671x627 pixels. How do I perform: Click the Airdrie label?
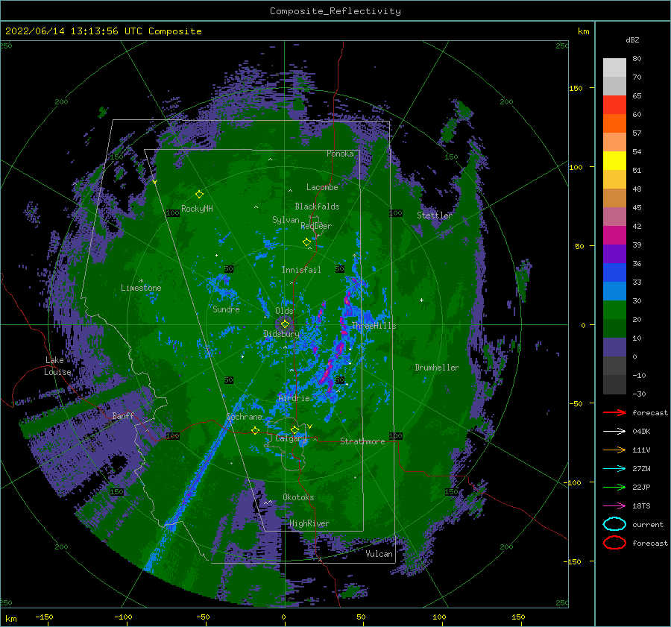294,398
